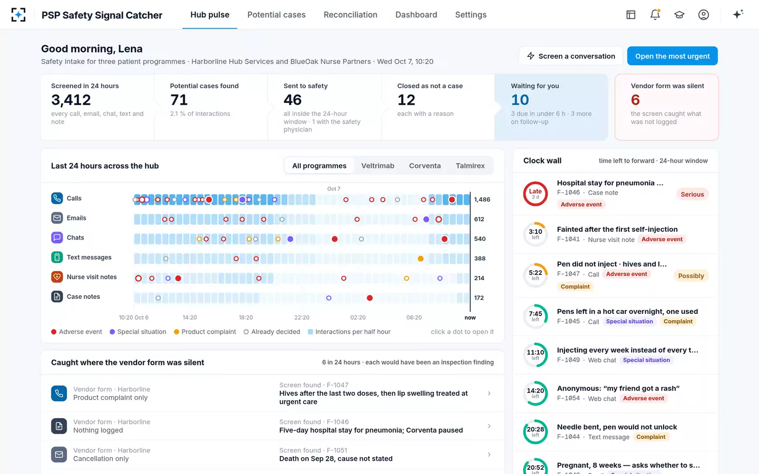Click the Text messages channel icon
759x474 pixels.
57,257
